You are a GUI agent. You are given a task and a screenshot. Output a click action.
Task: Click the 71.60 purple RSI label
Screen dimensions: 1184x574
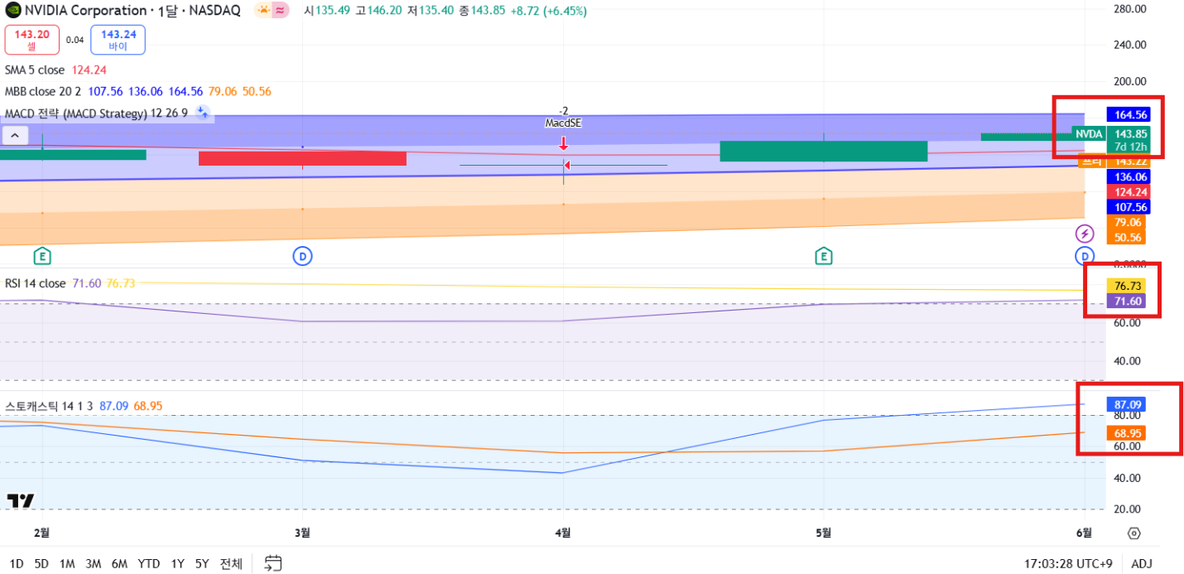pyautogui.click(x=1127, y=301)
